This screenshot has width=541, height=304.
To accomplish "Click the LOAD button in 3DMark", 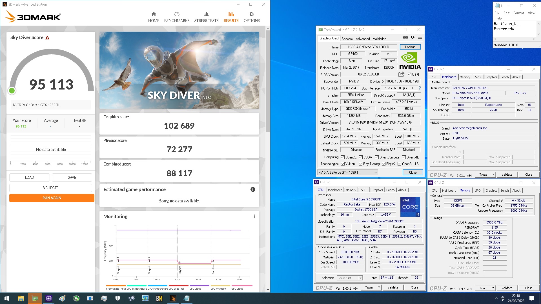I will point(30,177).
